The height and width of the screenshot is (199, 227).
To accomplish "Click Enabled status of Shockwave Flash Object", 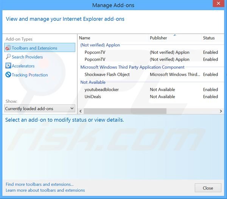I will [x=210, y=74].
